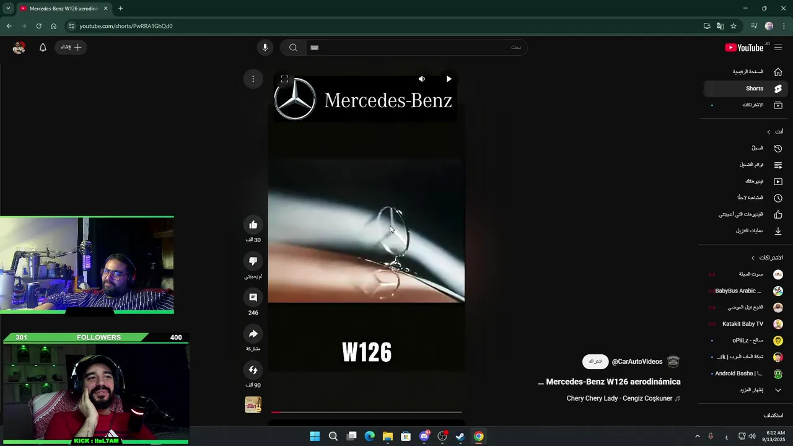Screen dimensions: 793x446
Task: Open Chrome media control toolbar icon
Action: pos(754,26)
